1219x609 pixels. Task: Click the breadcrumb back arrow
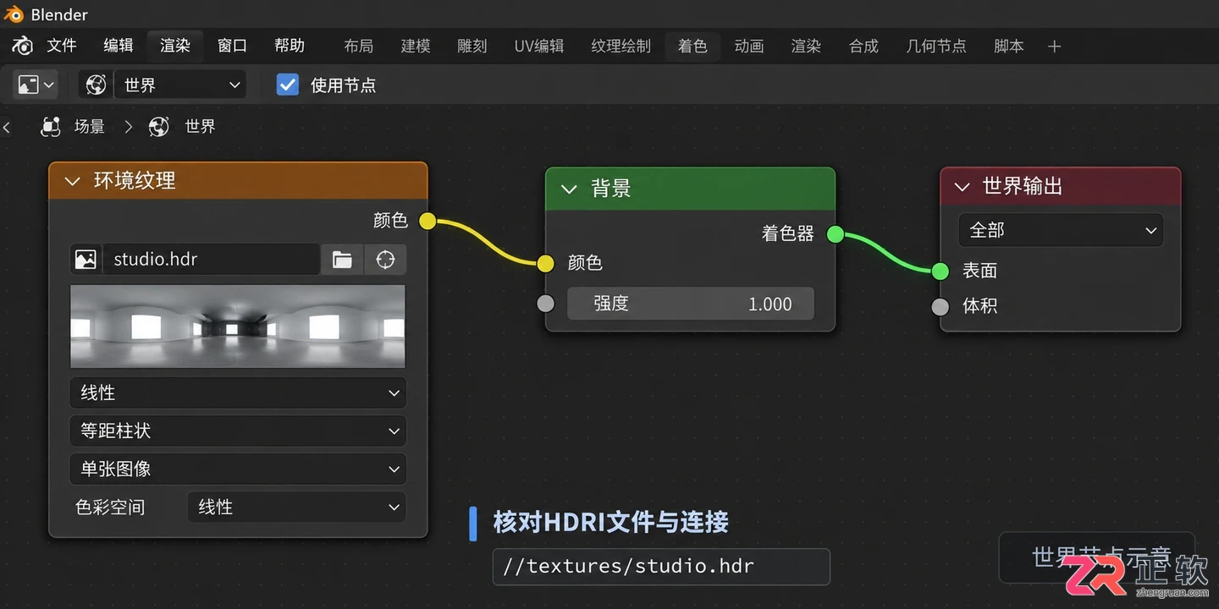[7, 127]
